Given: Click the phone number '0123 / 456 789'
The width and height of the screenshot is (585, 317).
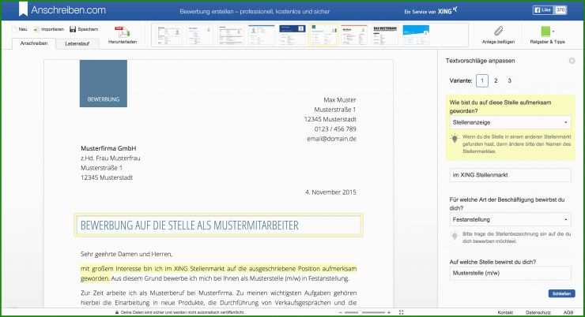Looking at the screenshot, I should 335,129.
